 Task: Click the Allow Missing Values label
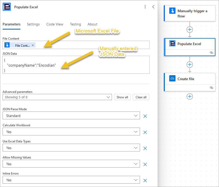pyautogui.click(x=17, y=157)
